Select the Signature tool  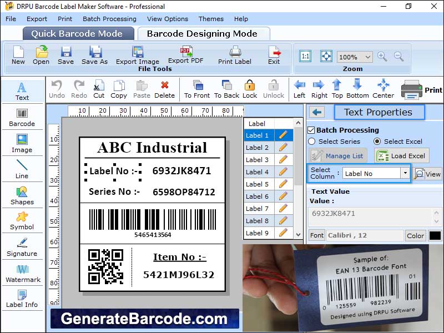click(22, 247)
